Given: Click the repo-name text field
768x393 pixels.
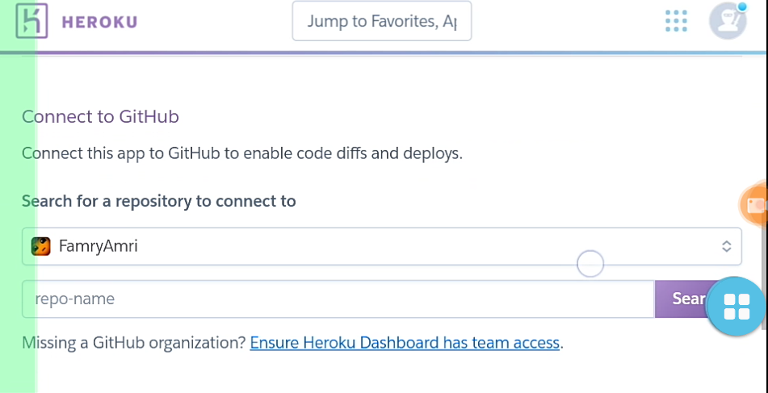Looking at the screenshot, I should click(338, 299).
